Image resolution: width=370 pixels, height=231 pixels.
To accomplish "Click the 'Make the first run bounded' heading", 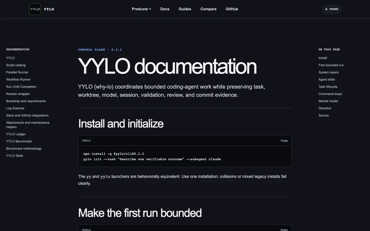I will (140, 213).
